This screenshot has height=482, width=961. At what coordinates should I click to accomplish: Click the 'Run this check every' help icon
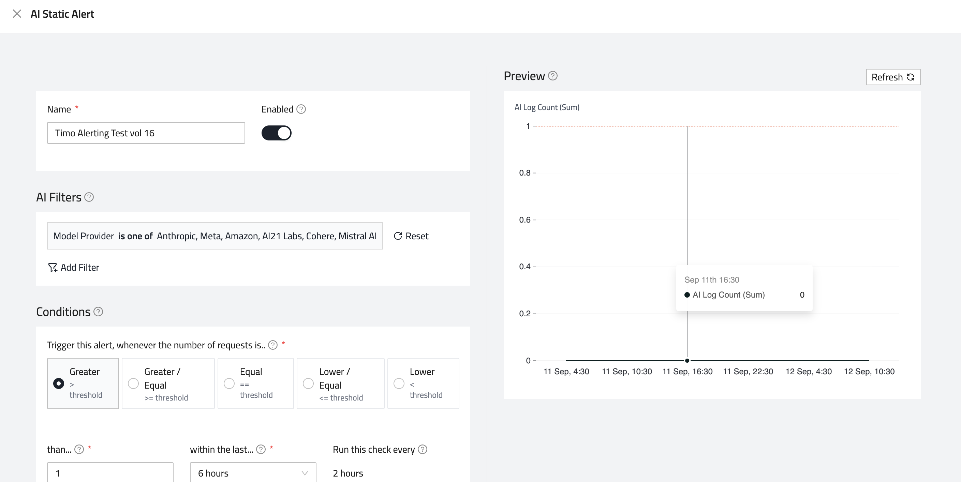[422, 449]
